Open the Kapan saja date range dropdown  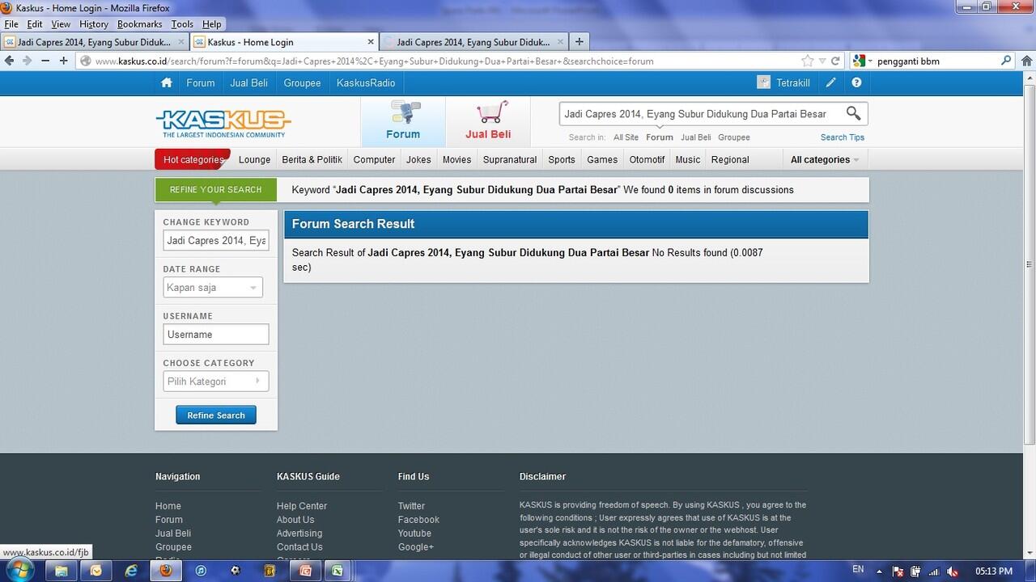(213, 288)
